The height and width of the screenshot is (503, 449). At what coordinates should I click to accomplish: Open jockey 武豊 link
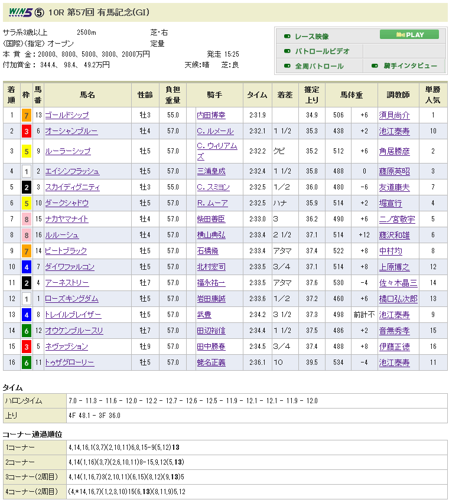[x=204, y=315]
